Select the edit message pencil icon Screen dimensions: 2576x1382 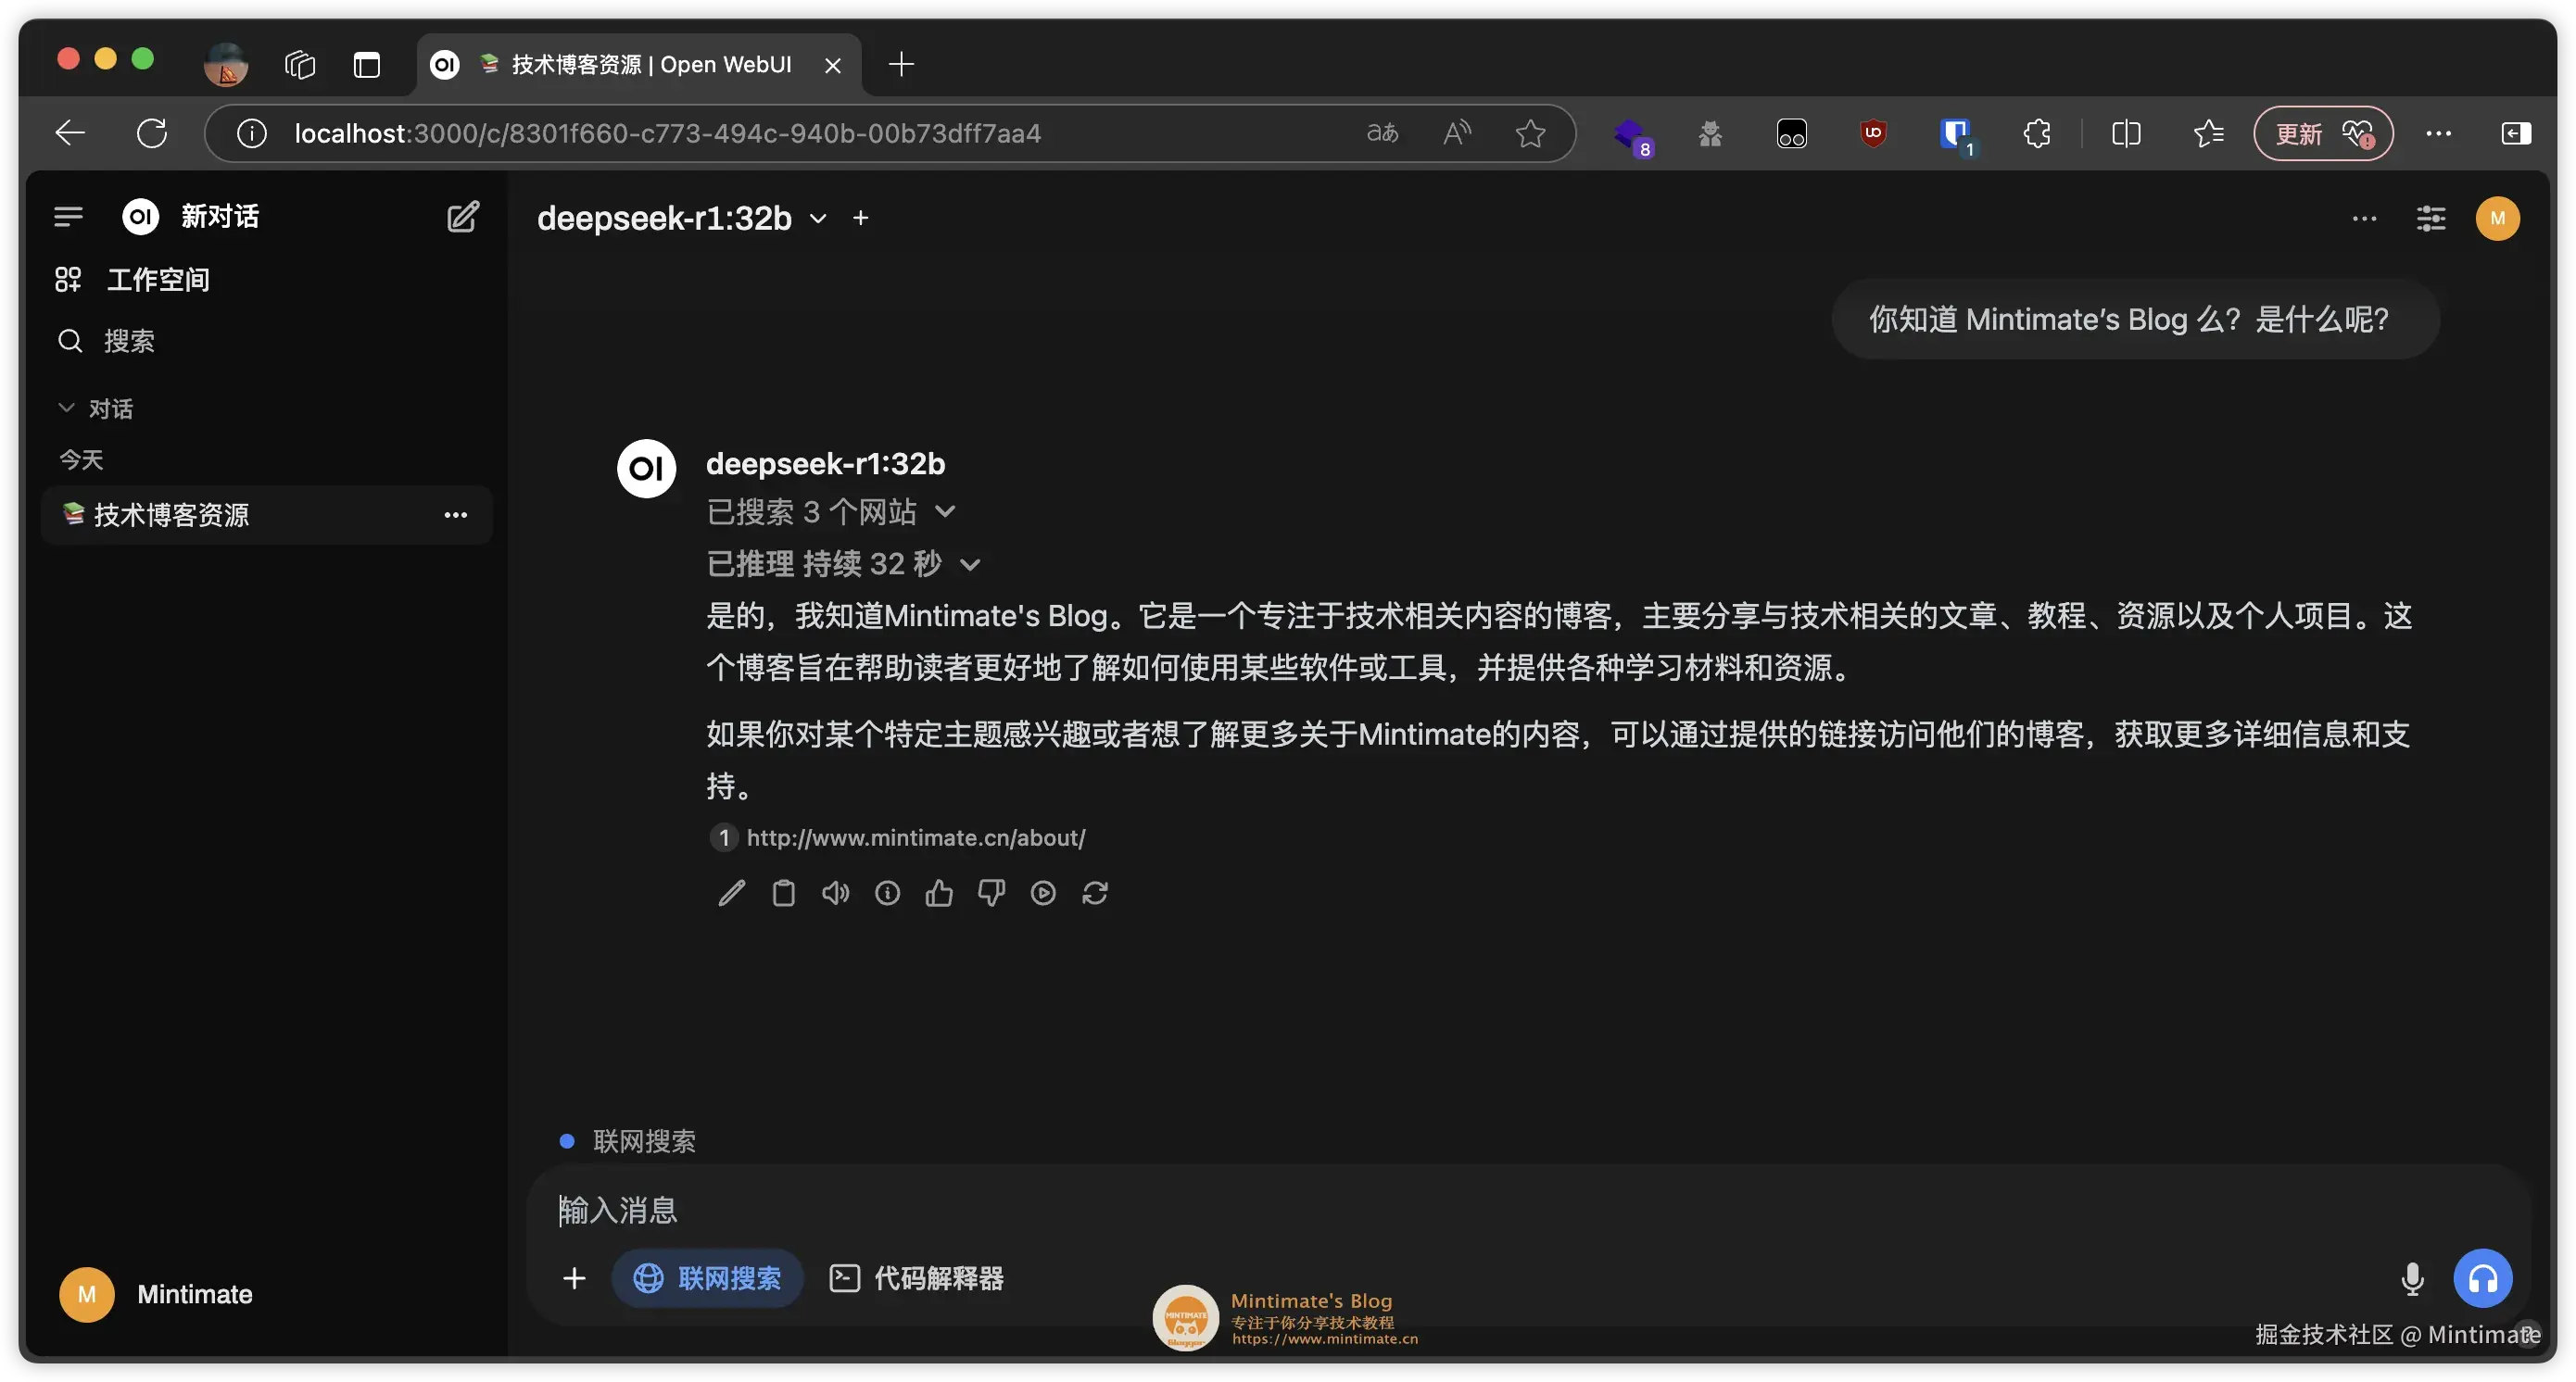point(731,892)
